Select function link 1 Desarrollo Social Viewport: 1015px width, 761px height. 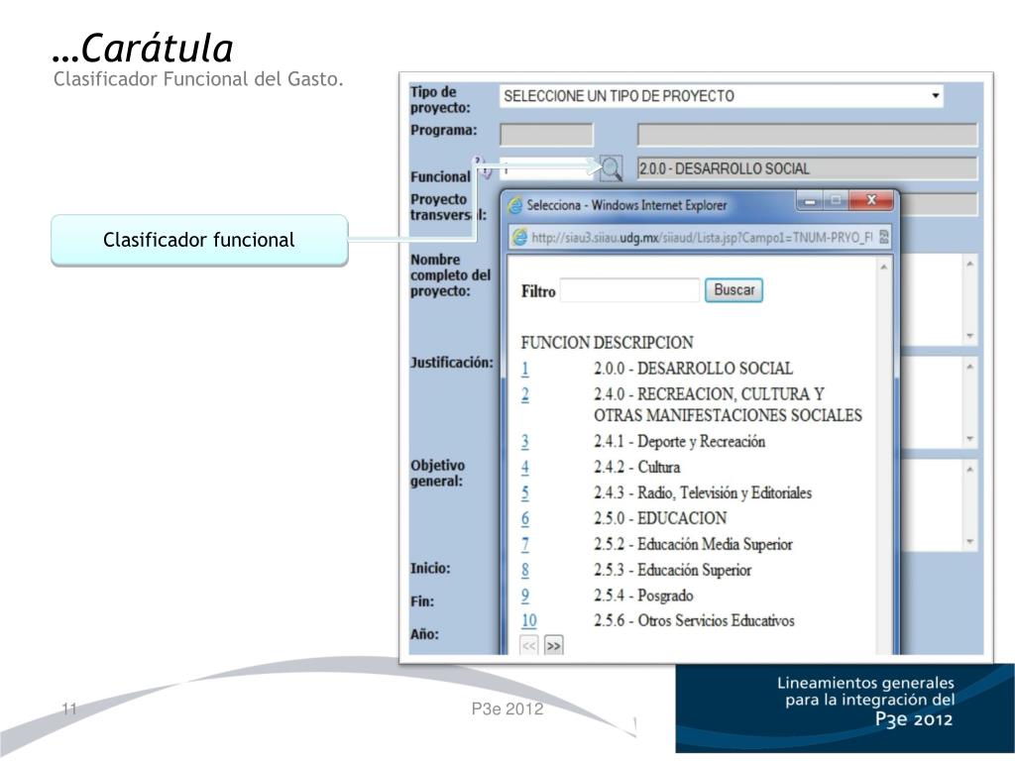click(525, 369)
